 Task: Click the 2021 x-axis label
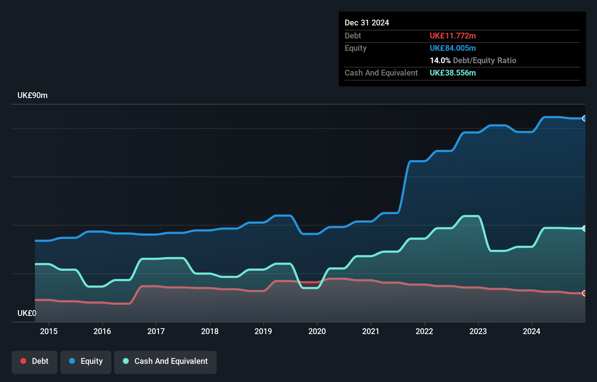pyautogui.click(x=371, y=331)
